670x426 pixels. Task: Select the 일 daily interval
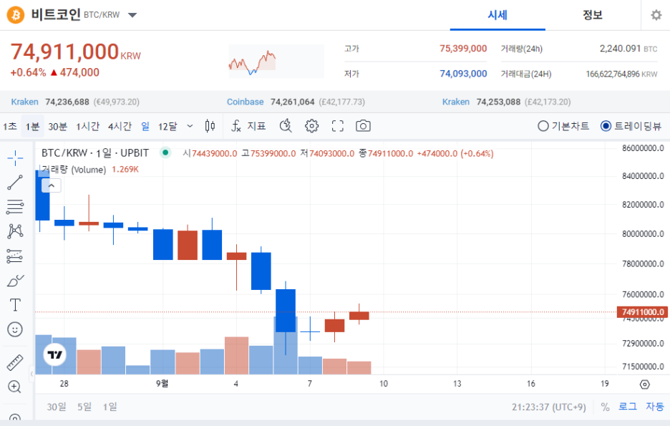coord(145,127)
